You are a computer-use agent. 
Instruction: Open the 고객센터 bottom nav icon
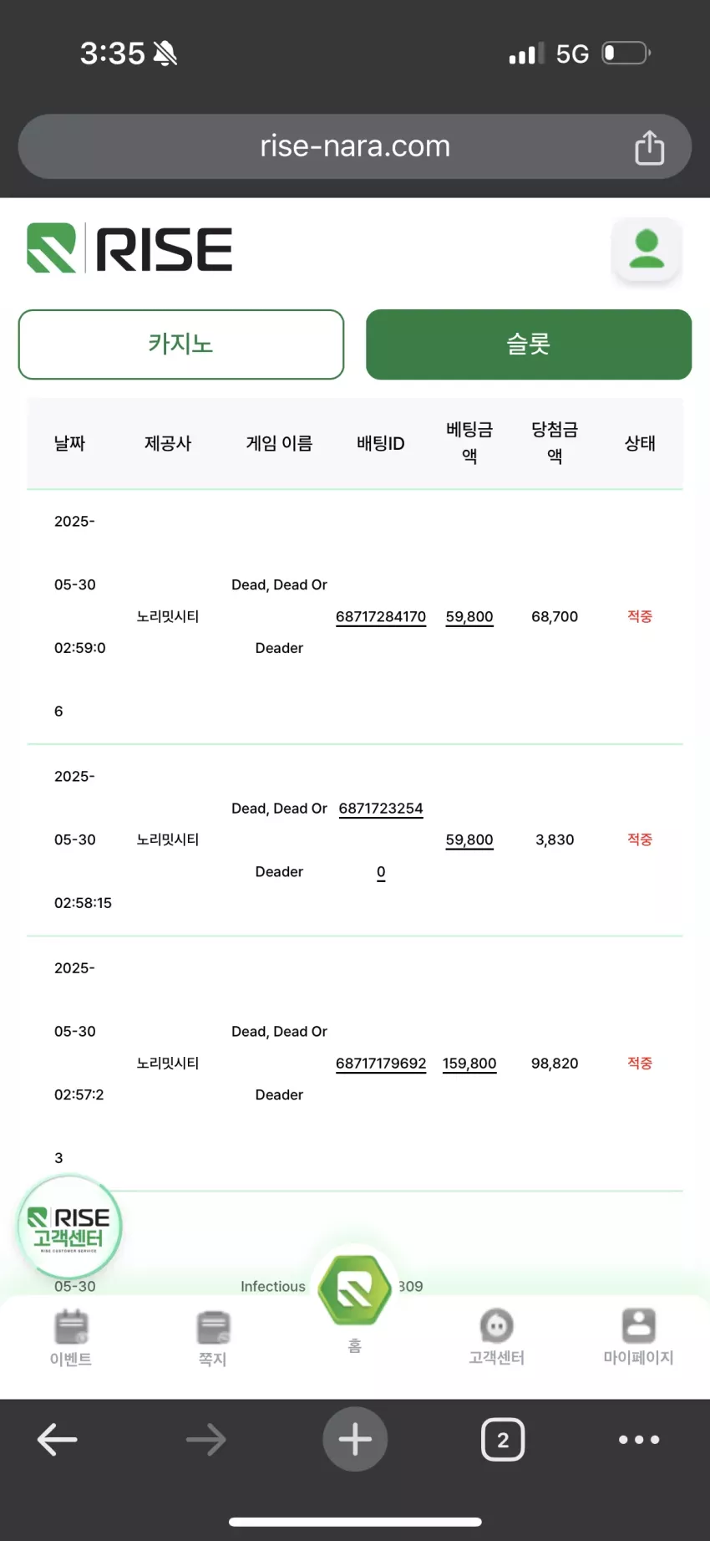(496, 1325)
